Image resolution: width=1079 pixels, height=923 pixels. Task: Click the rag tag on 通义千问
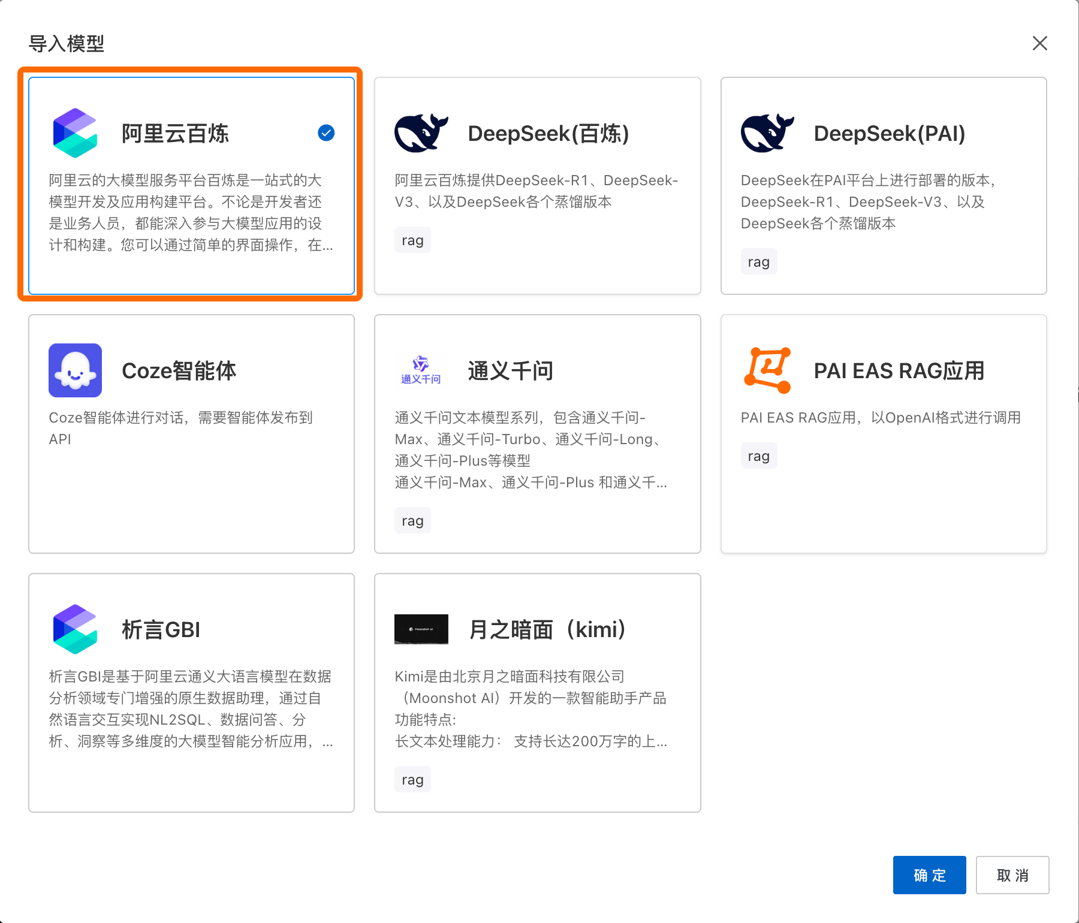[x=412, y=521]
